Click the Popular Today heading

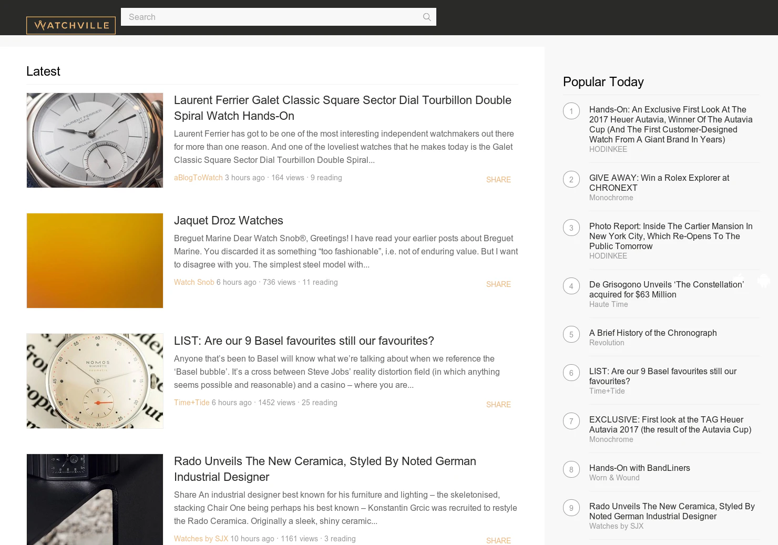tap(603, 82)
